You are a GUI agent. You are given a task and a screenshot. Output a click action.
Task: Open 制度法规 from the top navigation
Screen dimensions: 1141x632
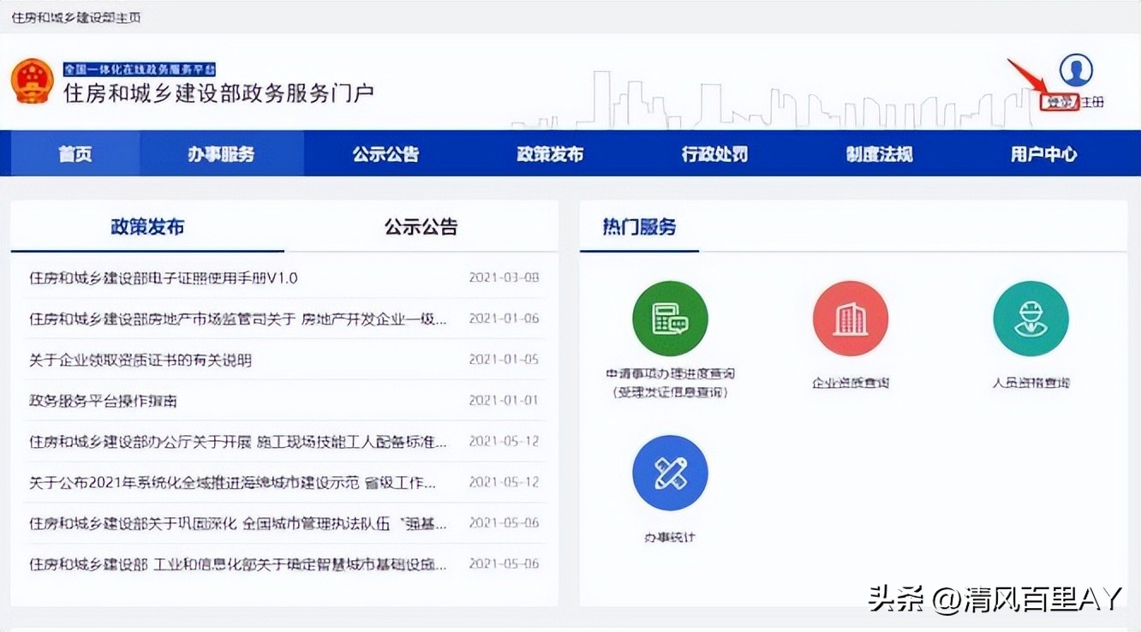pos(879,153)
